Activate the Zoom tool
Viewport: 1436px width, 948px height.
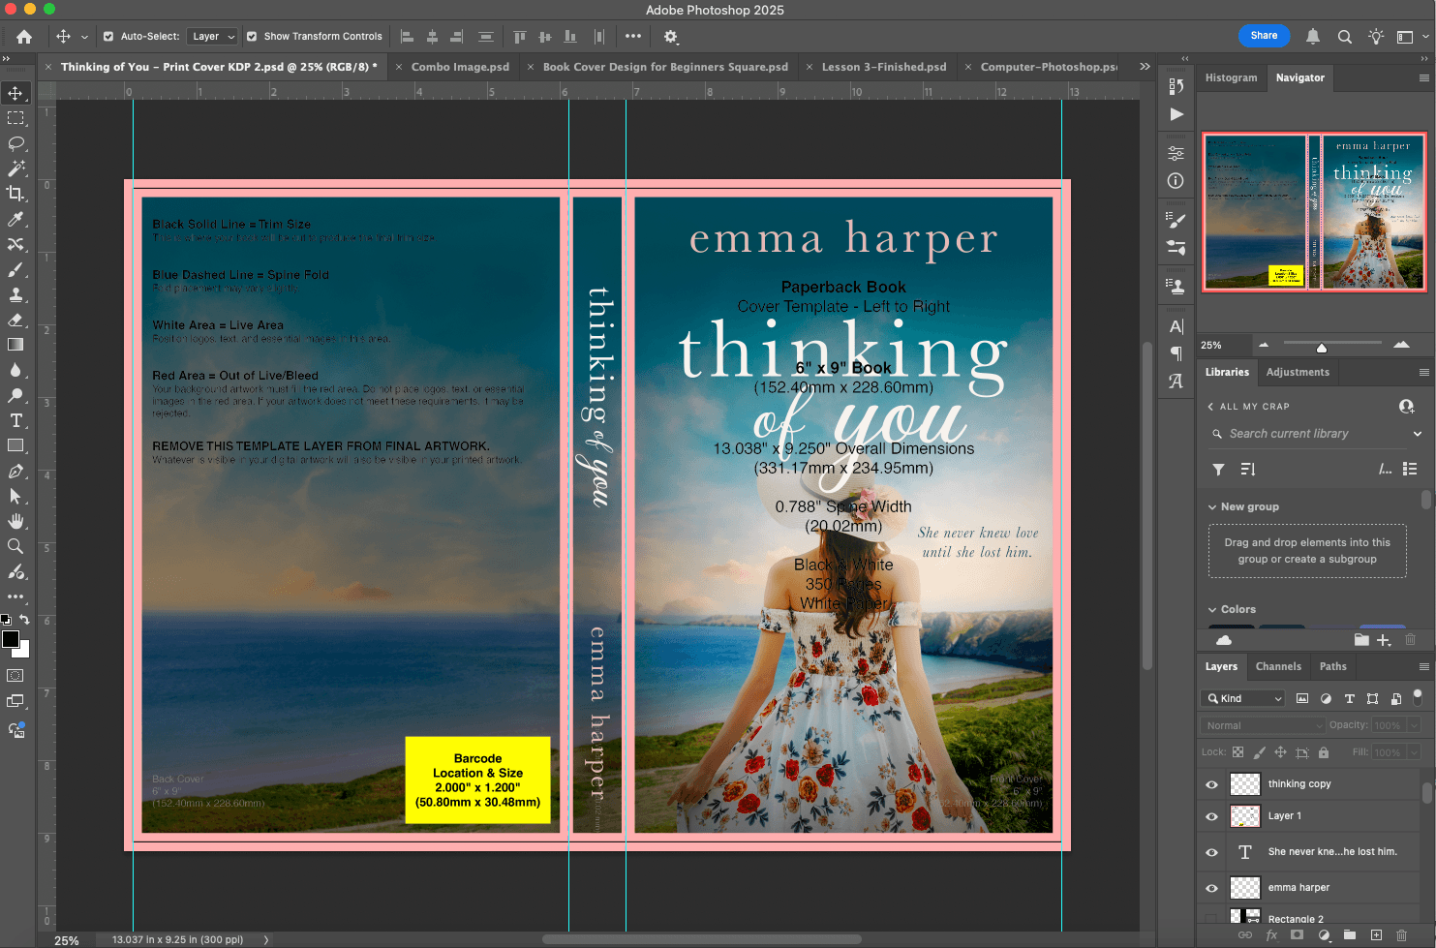[15, 546]
